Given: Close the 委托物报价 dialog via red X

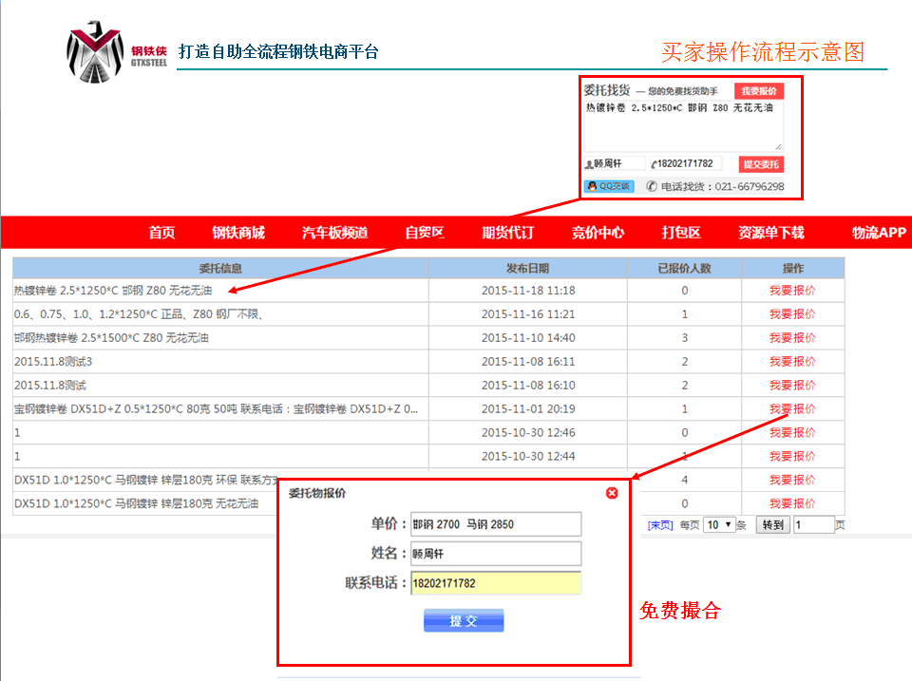Looking at the screenshot, I should 612,493.
